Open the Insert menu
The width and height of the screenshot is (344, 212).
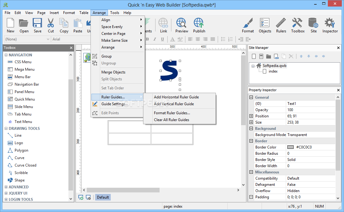(54, 13)
